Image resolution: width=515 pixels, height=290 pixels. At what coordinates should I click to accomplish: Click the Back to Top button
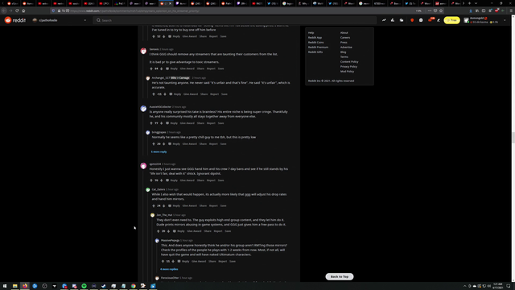(340, 276)
